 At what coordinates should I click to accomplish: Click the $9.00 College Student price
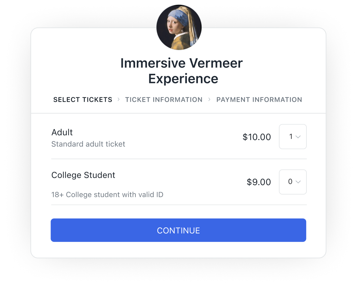tap(259, 182)
